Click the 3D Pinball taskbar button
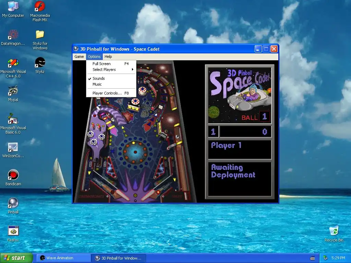The width and height of the screenshot is (351, 263). (x=119, y=258)
